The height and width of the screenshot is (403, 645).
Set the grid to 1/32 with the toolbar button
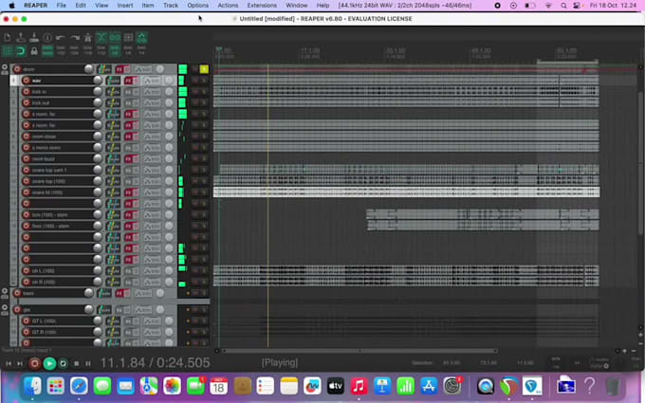61,51
